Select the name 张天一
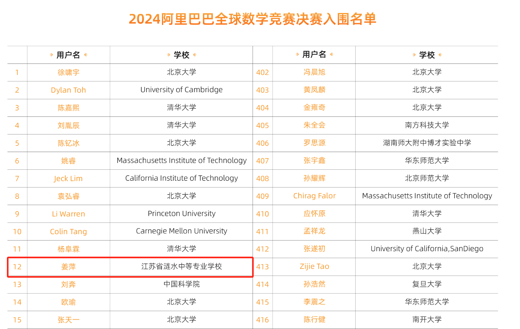520x329 pixels. [68, 320]
